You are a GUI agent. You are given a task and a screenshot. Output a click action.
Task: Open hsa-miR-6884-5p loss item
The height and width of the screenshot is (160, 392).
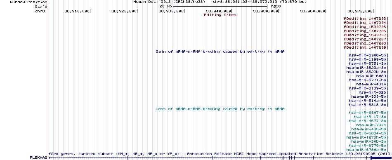click(x=368, y=134)
